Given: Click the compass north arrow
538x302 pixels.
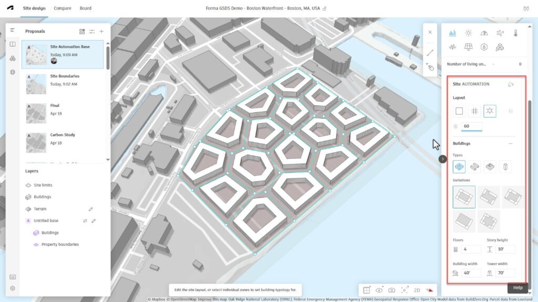Looking at the screenshot, I should click(x=429, y=290).
